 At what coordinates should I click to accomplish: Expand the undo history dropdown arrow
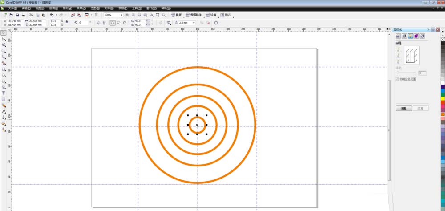coord(56,15)
